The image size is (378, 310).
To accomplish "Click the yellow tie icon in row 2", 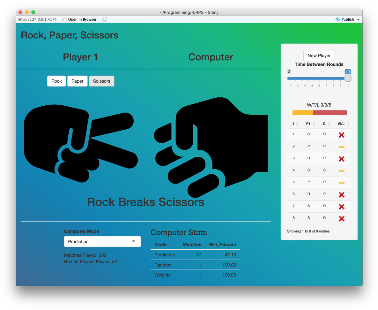I will (x=341, y=147).
